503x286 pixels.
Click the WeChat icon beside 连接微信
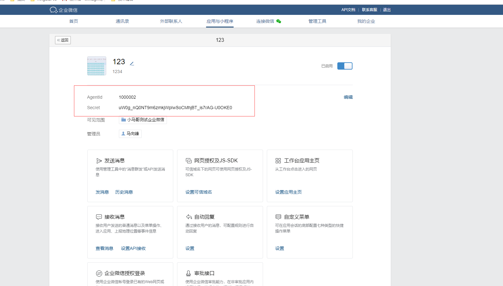coord(279,21)
